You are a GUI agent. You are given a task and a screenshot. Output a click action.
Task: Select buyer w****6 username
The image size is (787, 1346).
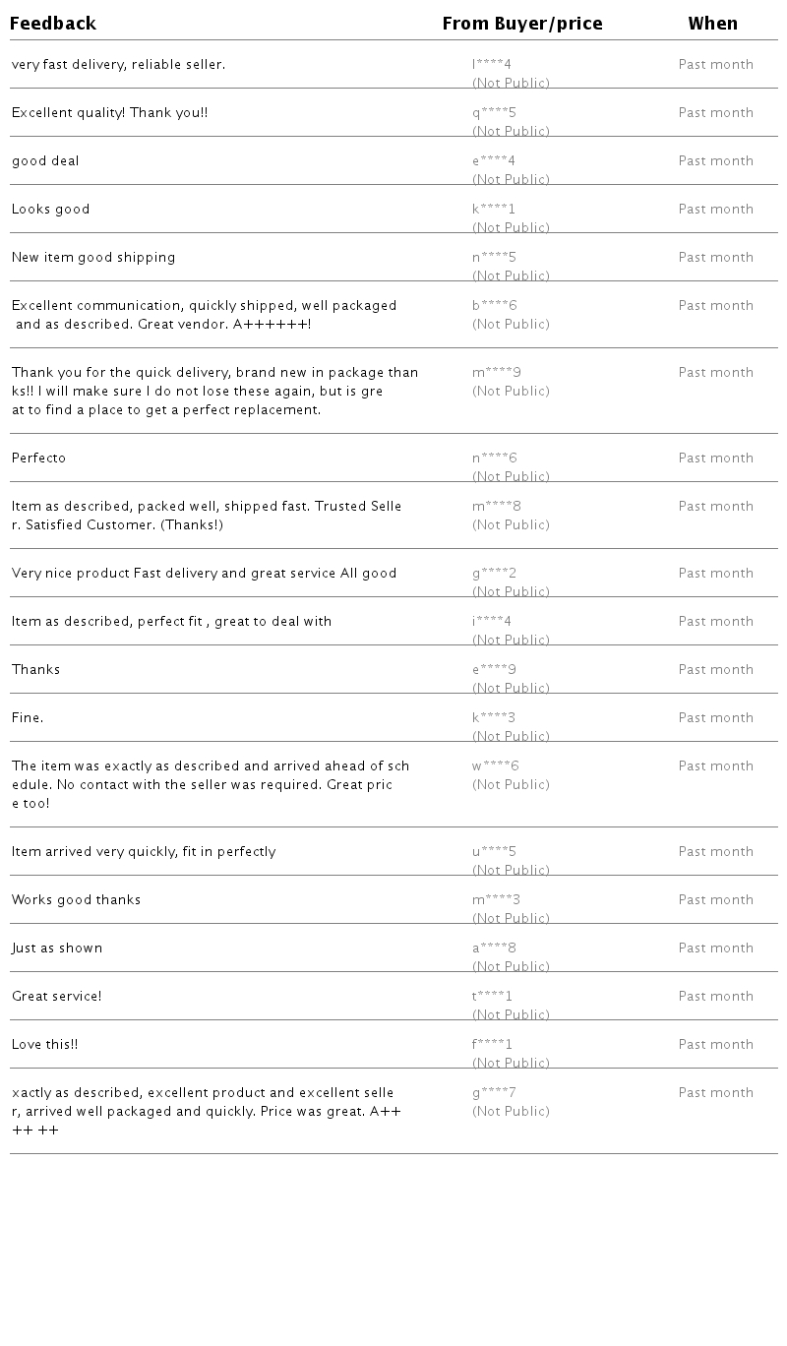pos(496,766)
